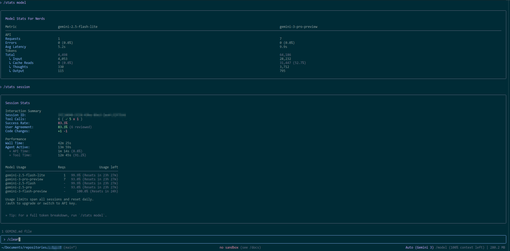Click the '1 GEMINI.md file' indicator

pos(17,231)
